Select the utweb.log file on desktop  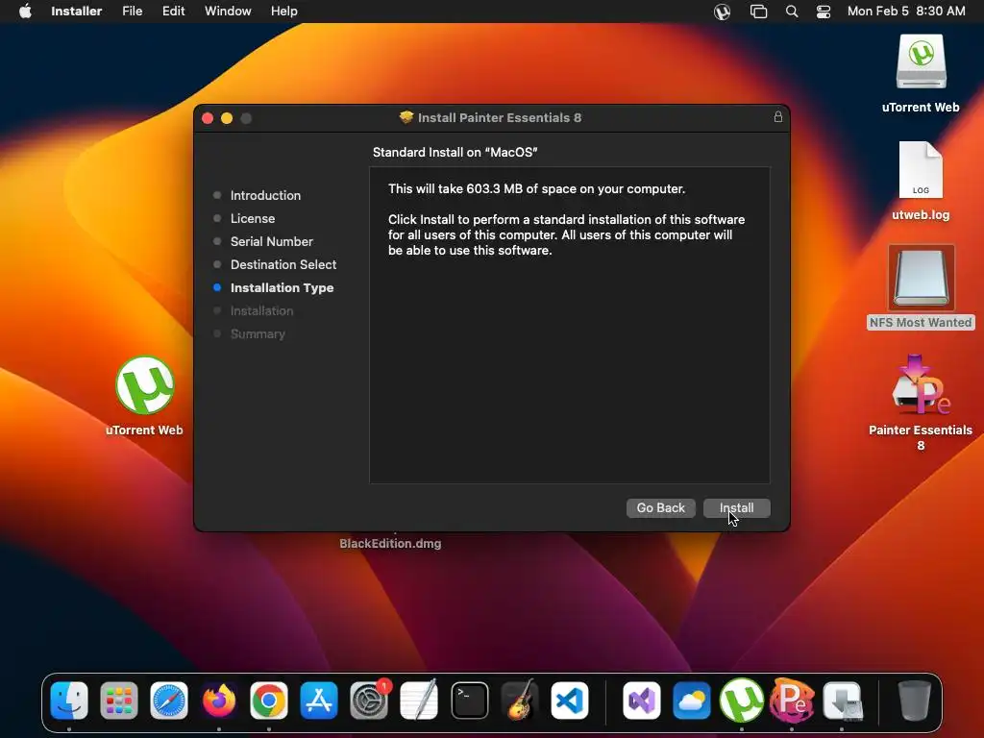coord(921,169)
